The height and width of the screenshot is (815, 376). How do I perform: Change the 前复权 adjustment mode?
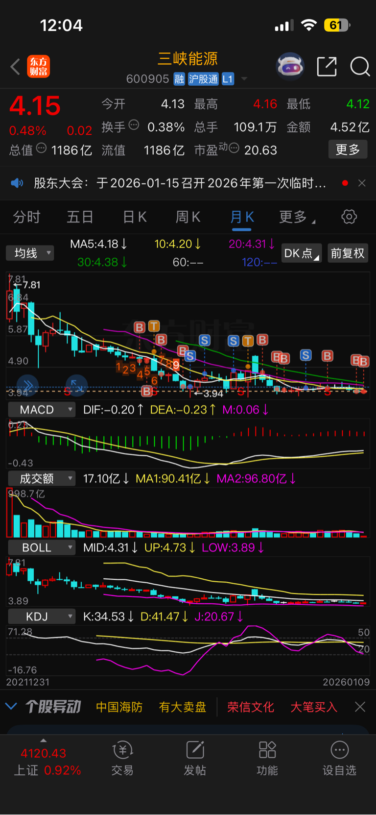point(348,253)
